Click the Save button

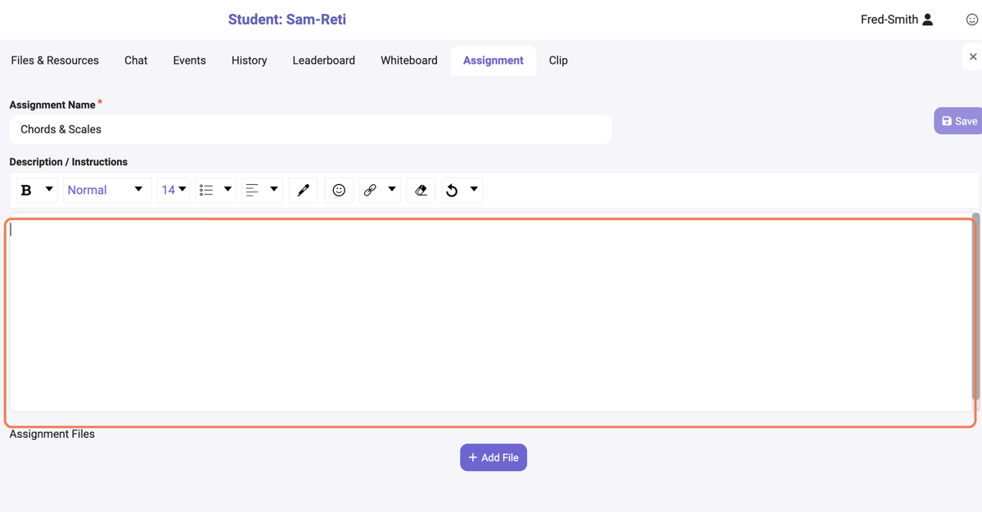coord(958,121)
